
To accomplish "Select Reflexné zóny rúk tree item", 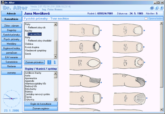I will (37, 27).
